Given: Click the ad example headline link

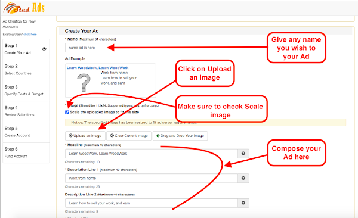Looking at the screenshot, I should tap(97, 68).
